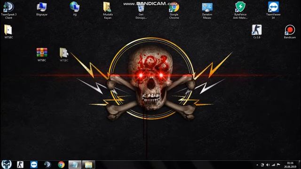Select the Geri Dönüşüm recycle bin icon
Image resolution: width=301 pixels, height=169 pixels.
click(x=141, y=11)
